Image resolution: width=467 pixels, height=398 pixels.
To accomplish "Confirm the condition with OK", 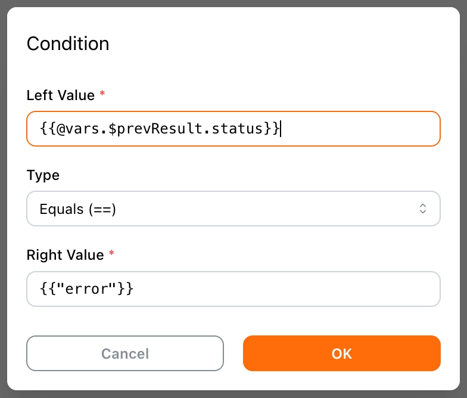I will [x=341, y=353].
